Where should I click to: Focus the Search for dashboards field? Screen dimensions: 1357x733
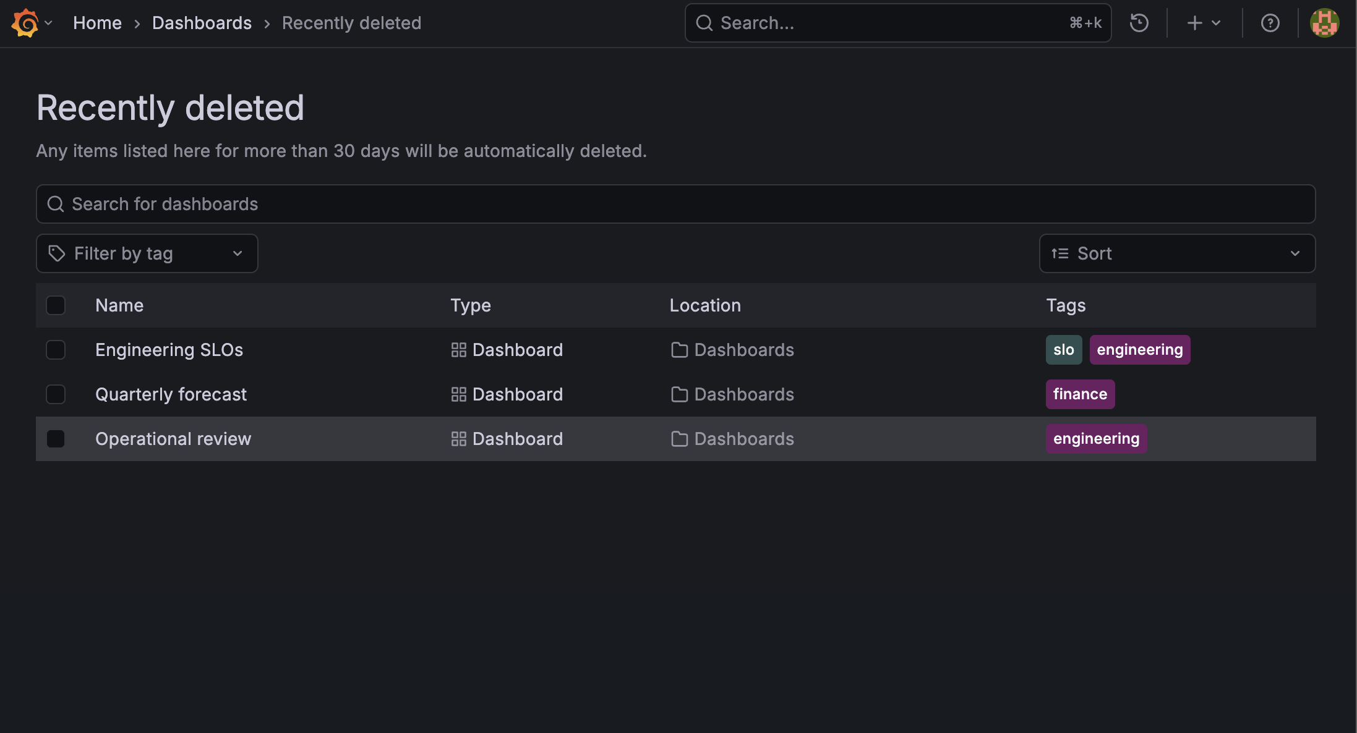675,204
